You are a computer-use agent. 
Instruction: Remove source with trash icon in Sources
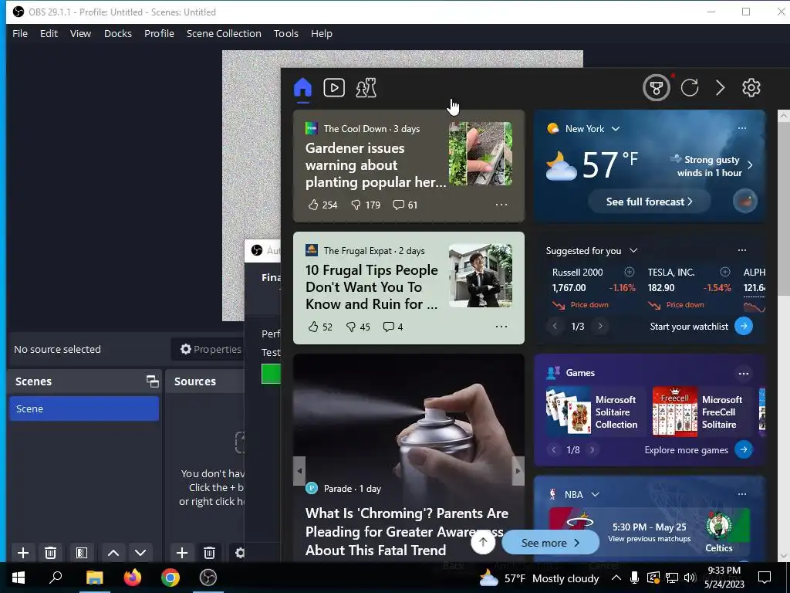click(210, 553)
